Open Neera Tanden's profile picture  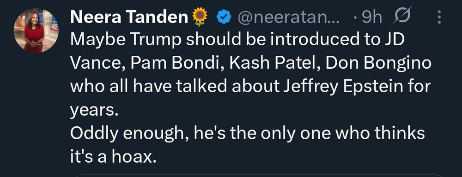36,30
